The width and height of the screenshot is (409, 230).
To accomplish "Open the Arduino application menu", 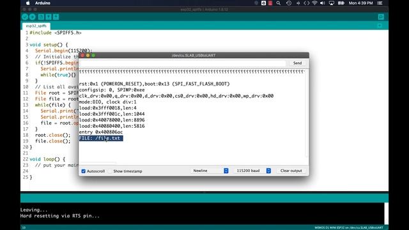I will (x=43, y=3).
